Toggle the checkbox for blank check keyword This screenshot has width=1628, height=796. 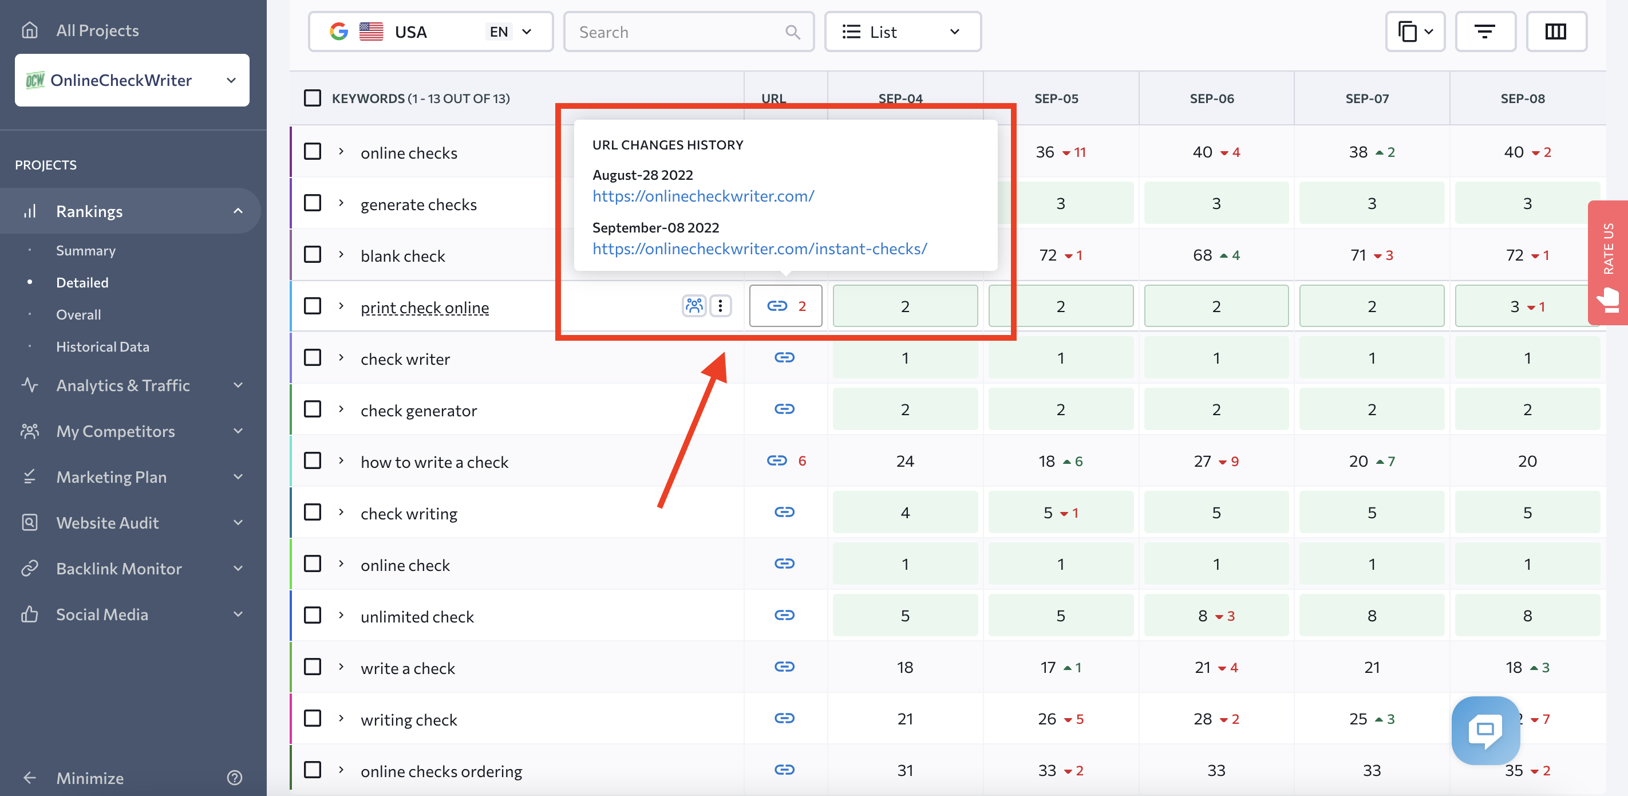coord(311,255)
